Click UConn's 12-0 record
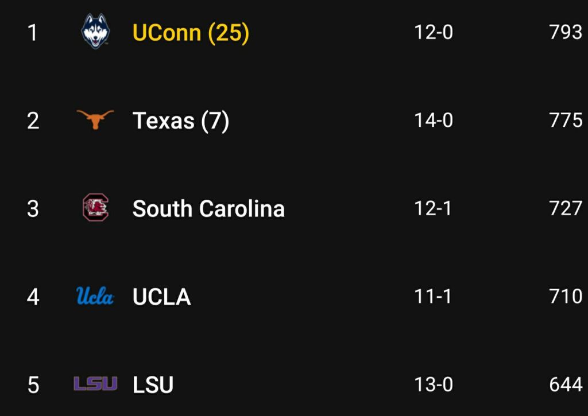Screen dimensions: 588x416 [x=434, y=32]
